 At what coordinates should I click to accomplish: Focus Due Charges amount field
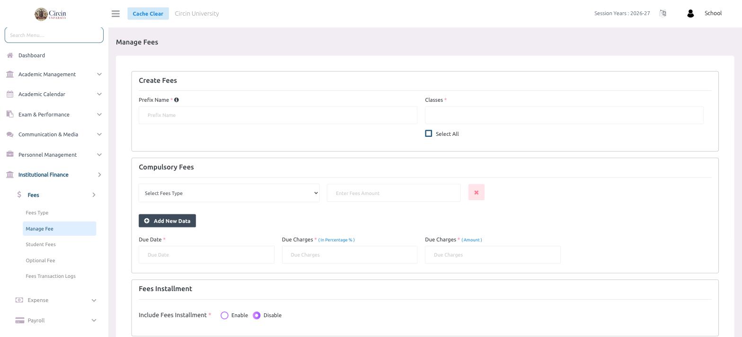(493, 255)
